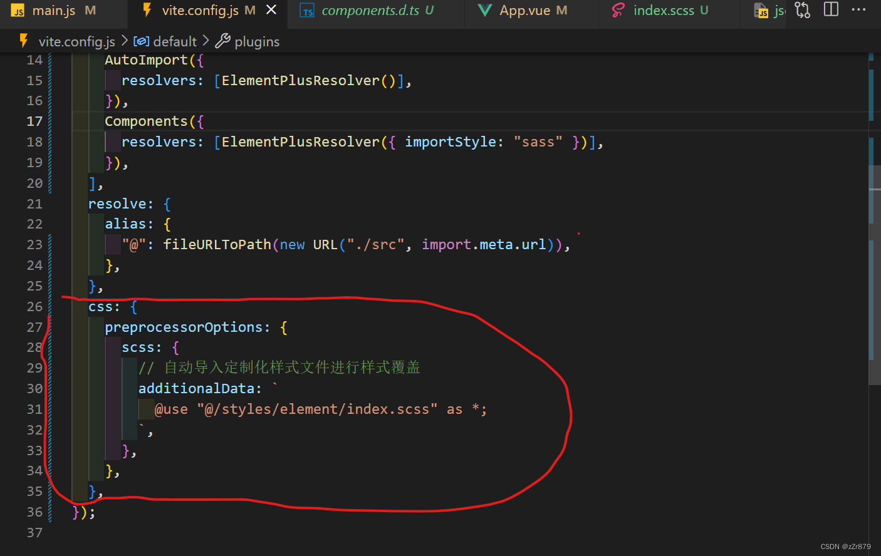Click the vite.config.js breadcrumb
Screen dimensions: 881x556
(76, 41)
